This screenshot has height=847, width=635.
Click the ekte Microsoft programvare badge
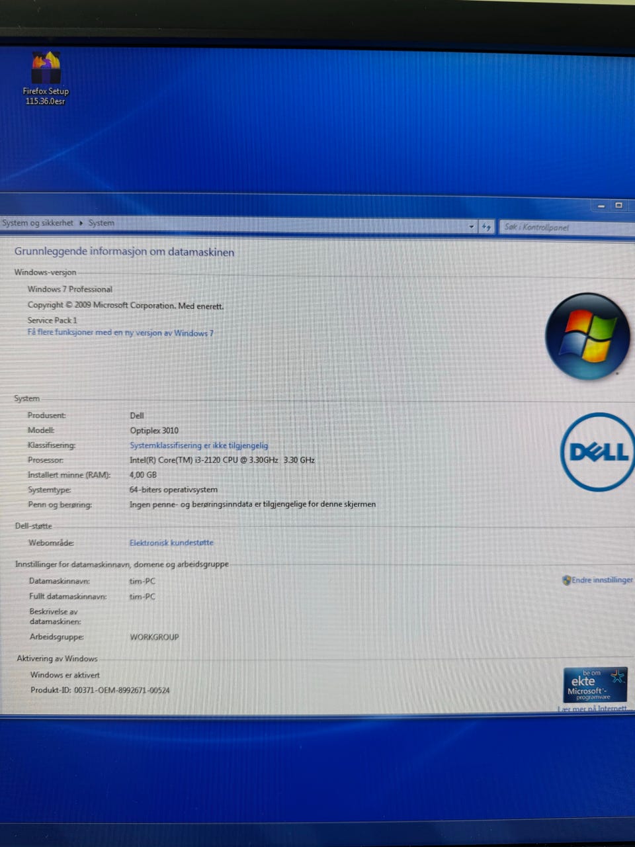(x=595, y=685)
